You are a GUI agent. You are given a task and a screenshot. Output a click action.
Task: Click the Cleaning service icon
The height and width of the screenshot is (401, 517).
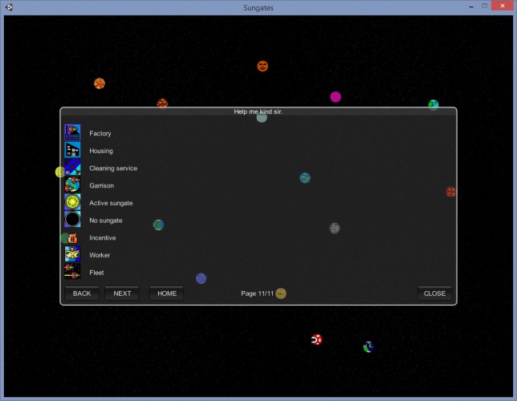click(72, 168)
